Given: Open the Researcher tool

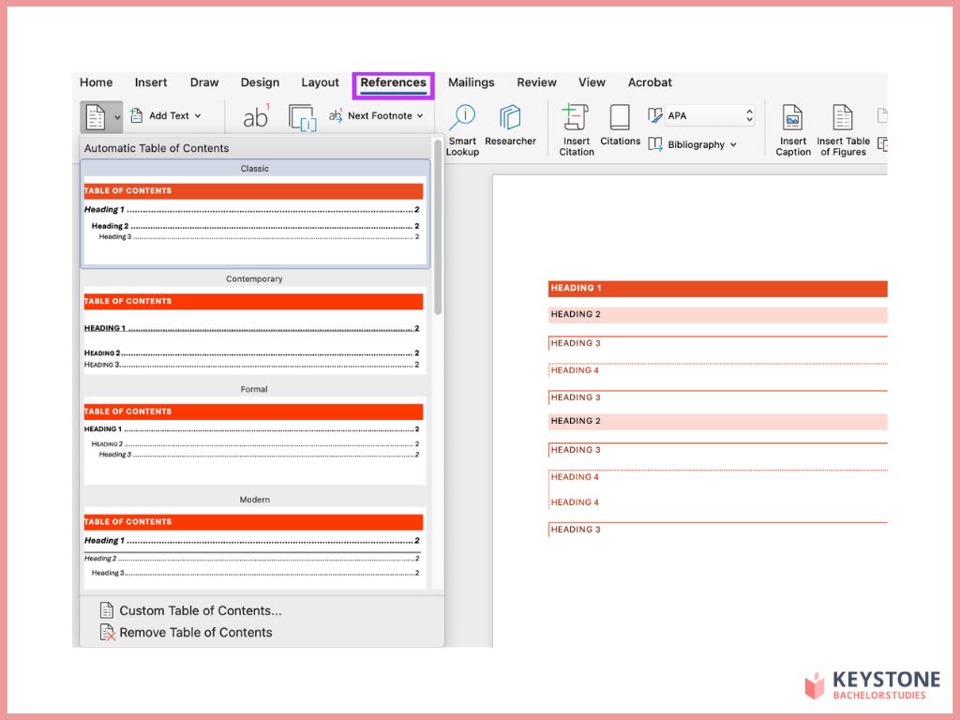Looking at the screenshot, I should pos(510,125).
